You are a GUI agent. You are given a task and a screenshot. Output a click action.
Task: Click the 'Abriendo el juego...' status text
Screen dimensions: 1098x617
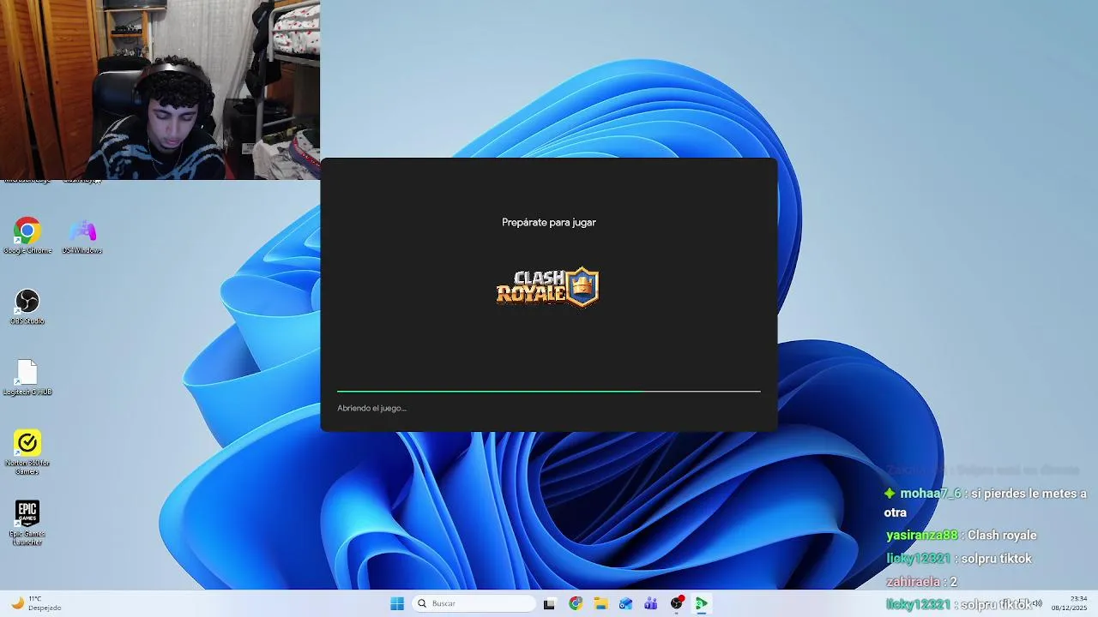coord(371,408)
